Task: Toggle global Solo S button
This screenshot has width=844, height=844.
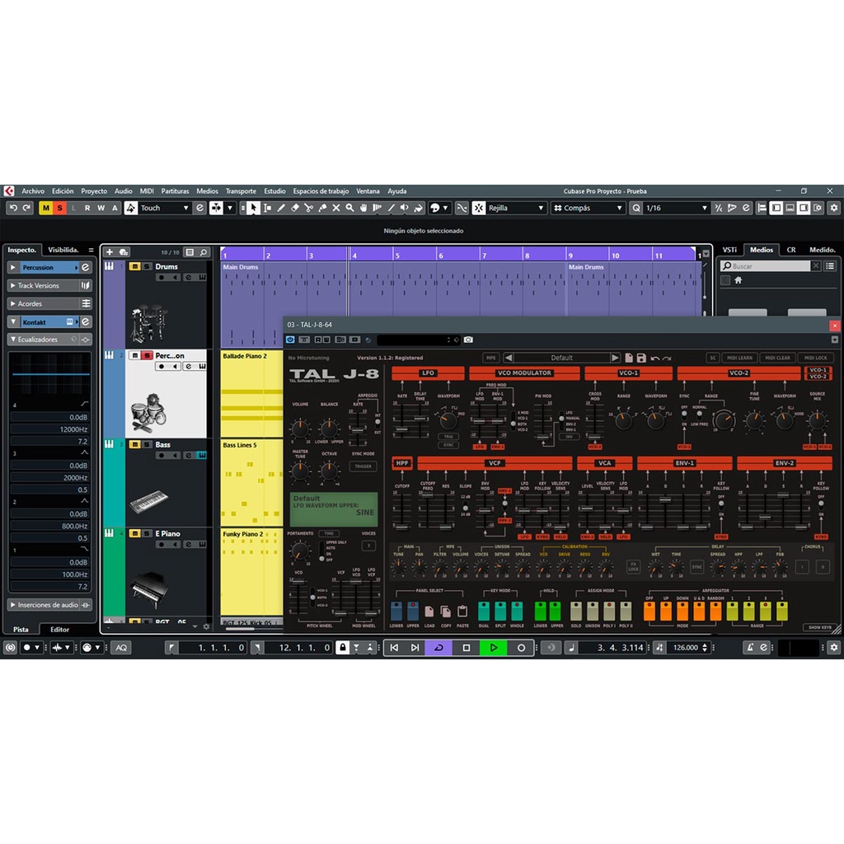Action: pyautogui.click(x=59, y=208)
